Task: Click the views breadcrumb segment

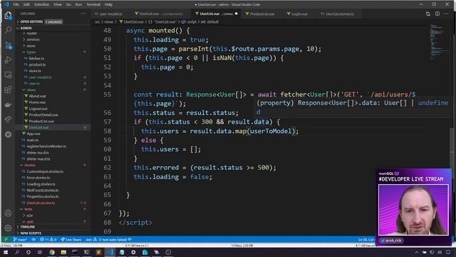Action: pyautogui.click(x=108, y=21)
